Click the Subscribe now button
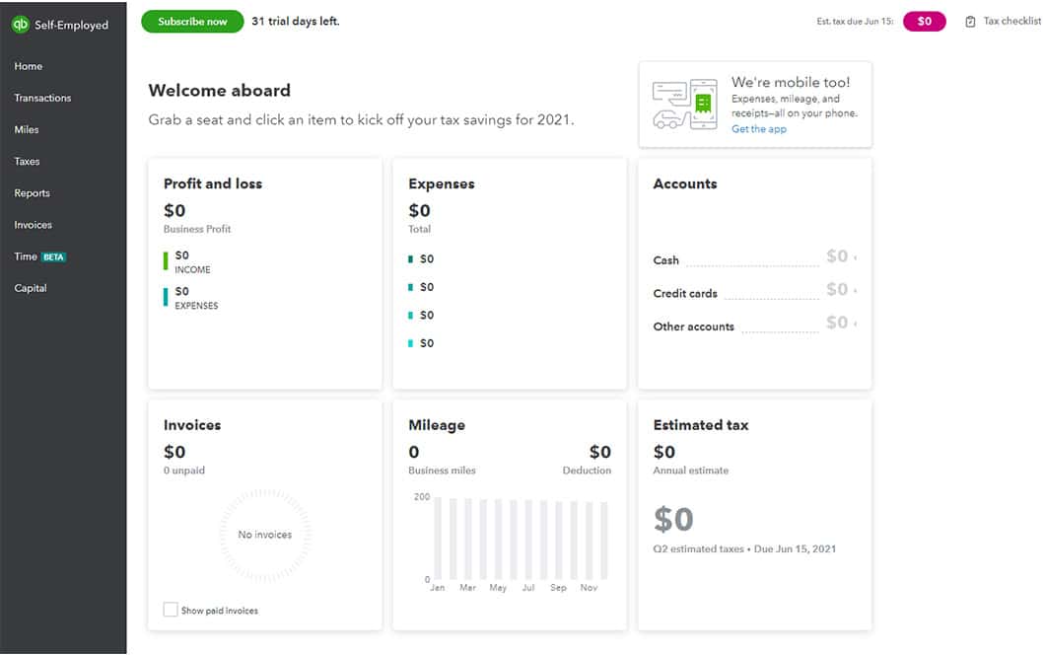The image size is (1045, 655). click(192, 22)
